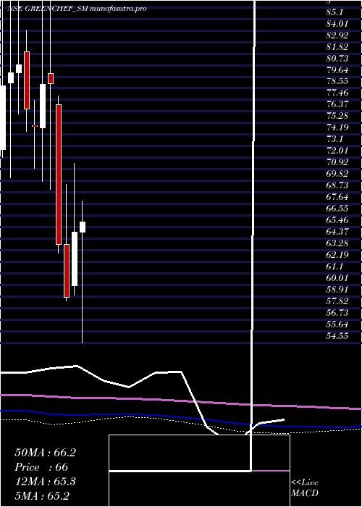Click the white candle from 60 to 64
The width and height of the screenshot is (362, 507).
point(75,259)
